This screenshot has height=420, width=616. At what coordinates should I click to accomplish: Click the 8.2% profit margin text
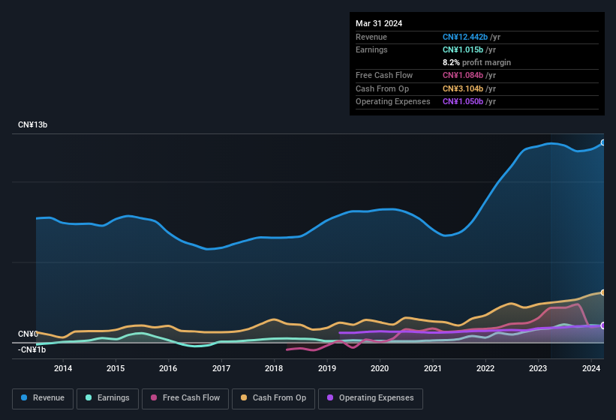(x=476, y=62)
